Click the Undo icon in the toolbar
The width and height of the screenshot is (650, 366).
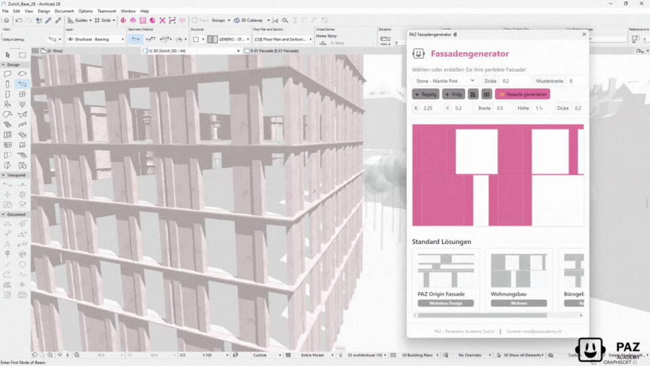pos(19,20)
